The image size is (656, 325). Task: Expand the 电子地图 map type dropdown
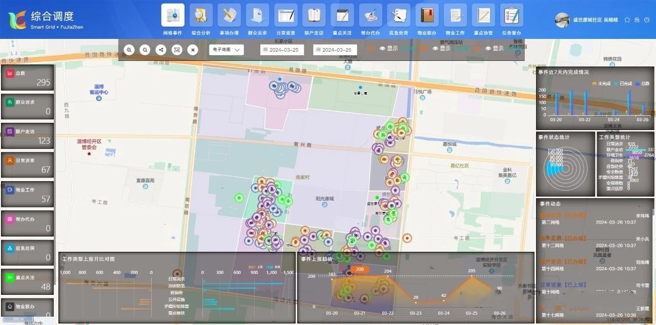[x=226, y=50]
